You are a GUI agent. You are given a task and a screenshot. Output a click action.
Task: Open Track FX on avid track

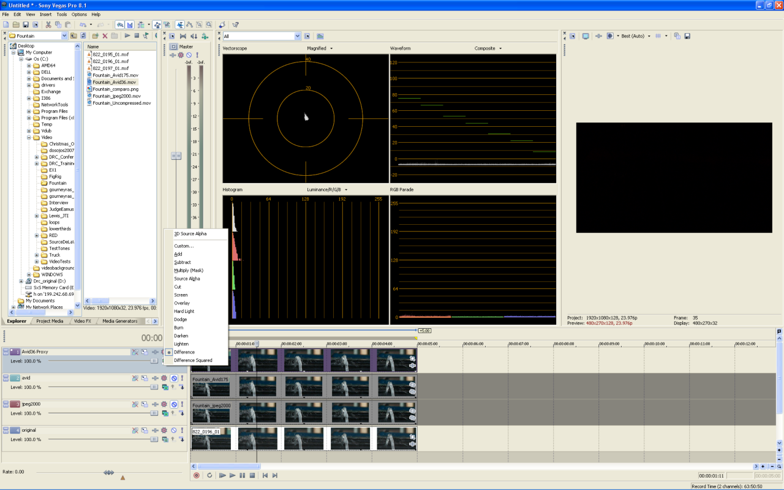164,379
